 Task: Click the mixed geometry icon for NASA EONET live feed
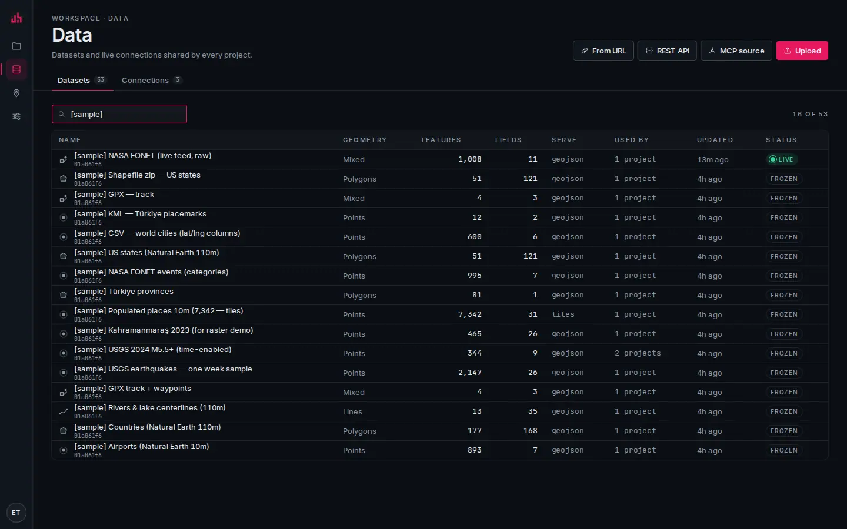[x=64, y=159]
